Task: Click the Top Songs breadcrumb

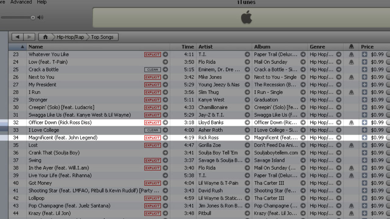Action: (102, 37)
